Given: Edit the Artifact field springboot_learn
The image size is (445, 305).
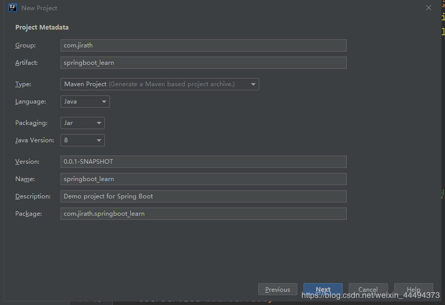Looking at the screenshot, I should [x=204, y=63].
